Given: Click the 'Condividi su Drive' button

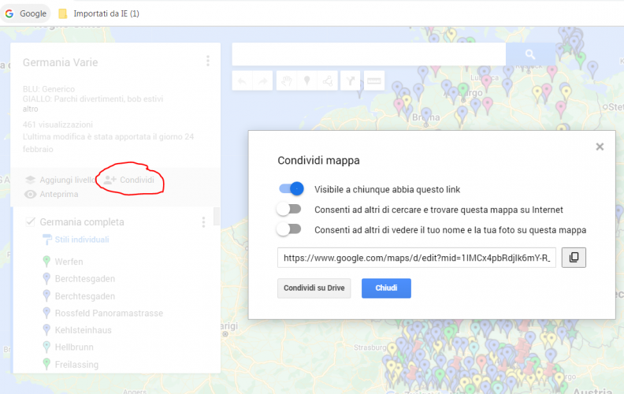Looking at the screenshot, I should [x=314, y=288].
